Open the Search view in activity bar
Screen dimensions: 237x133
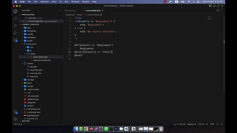[x=15, y=18]
